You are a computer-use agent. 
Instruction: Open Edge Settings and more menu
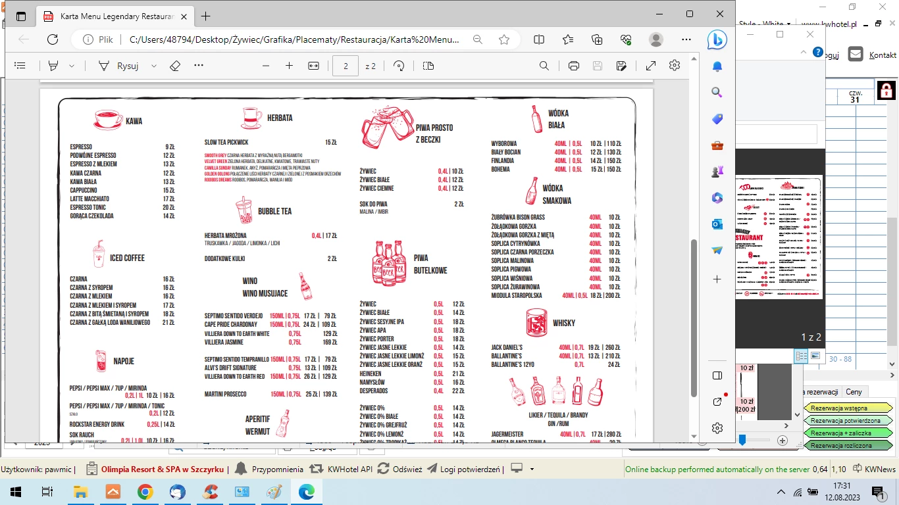point(686,39)
